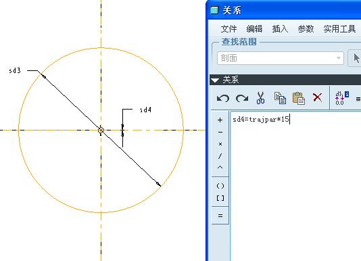Click in relation text sd4=trajpar*15

(261, 119)
